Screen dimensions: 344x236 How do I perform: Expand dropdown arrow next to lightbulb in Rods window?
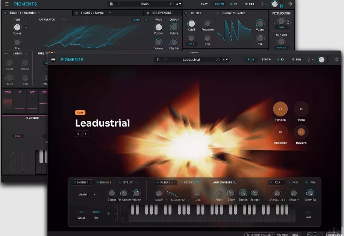click(267, 4)
